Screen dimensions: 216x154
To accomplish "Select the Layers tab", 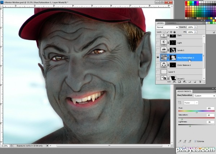I will (x=160, y=23).
